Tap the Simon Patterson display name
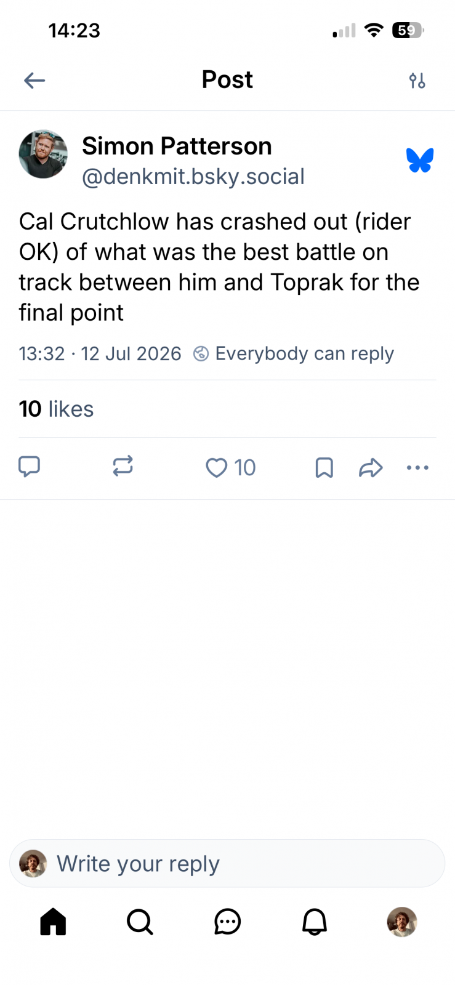Image resolution: width=455 pixels, height=985 pixels. (177, 147)
